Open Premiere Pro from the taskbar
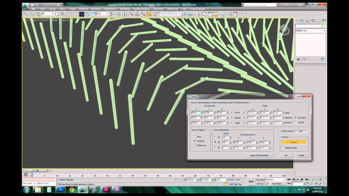 117,190
